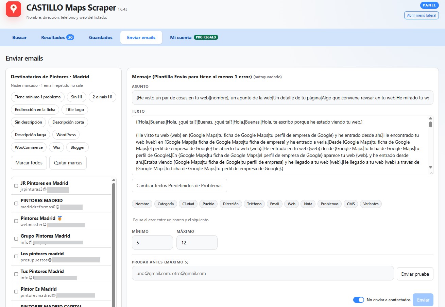Click the Enviar prueba button

point(415,274)
